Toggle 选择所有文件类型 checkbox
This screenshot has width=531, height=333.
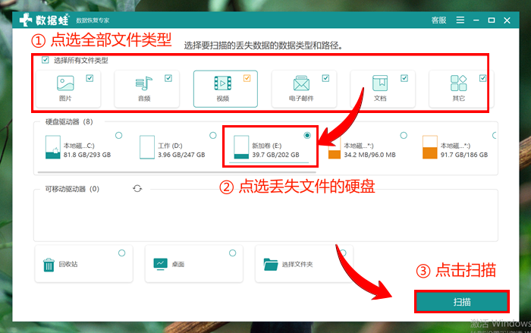tap(45, 60)
